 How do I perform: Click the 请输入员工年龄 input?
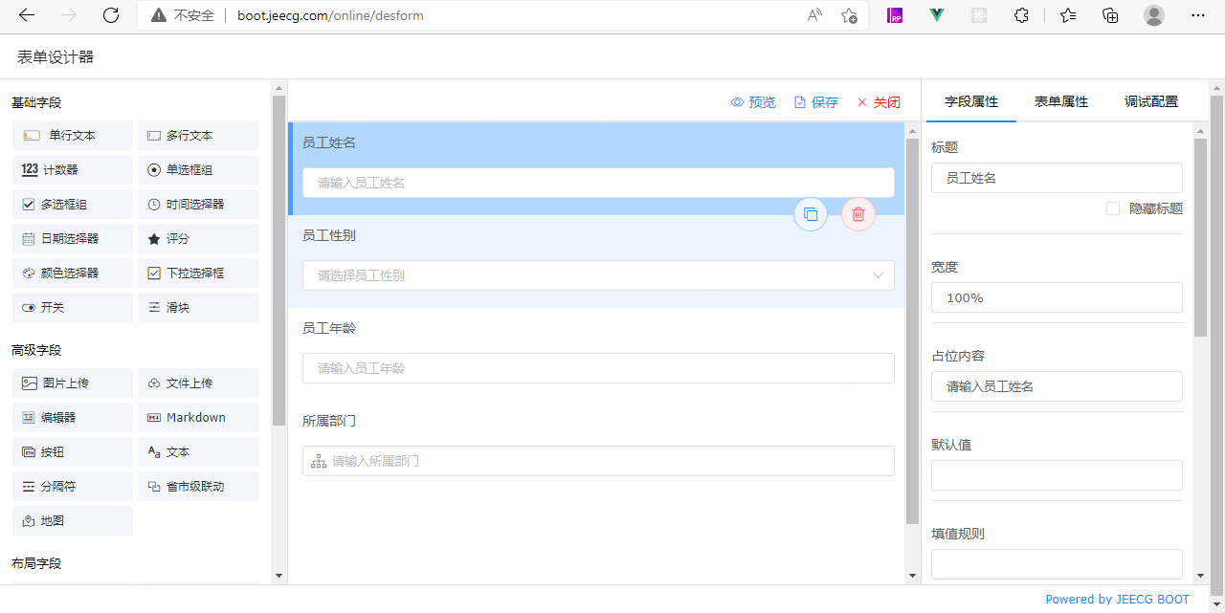[x=598, y=368]
